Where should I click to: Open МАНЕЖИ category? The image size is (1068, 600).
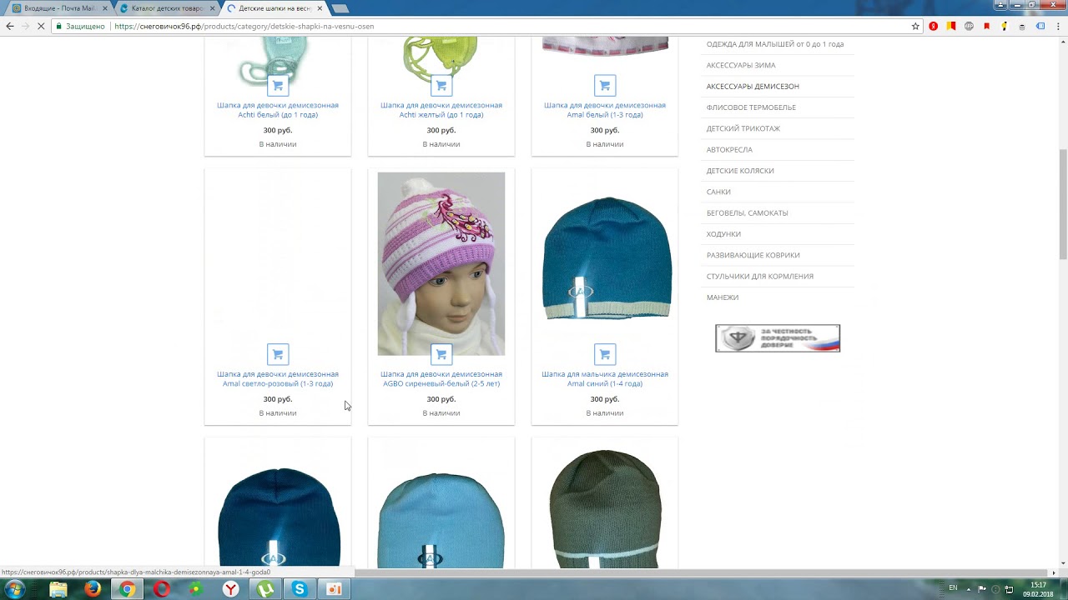pyautogui.click(x=723, y=297)
